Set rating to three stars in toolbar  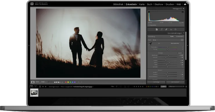click(x=59, y=82)
